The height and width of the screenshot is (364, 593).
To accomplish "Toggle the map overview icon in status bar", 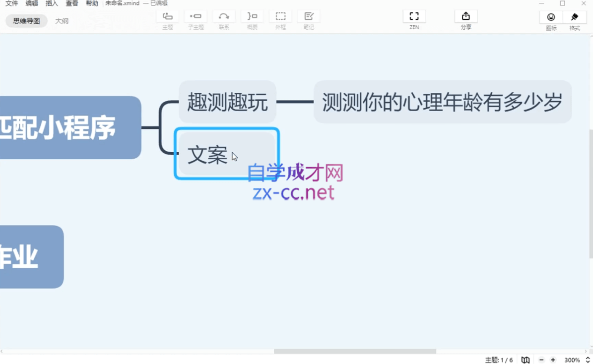I will click(x=526, y=360).
